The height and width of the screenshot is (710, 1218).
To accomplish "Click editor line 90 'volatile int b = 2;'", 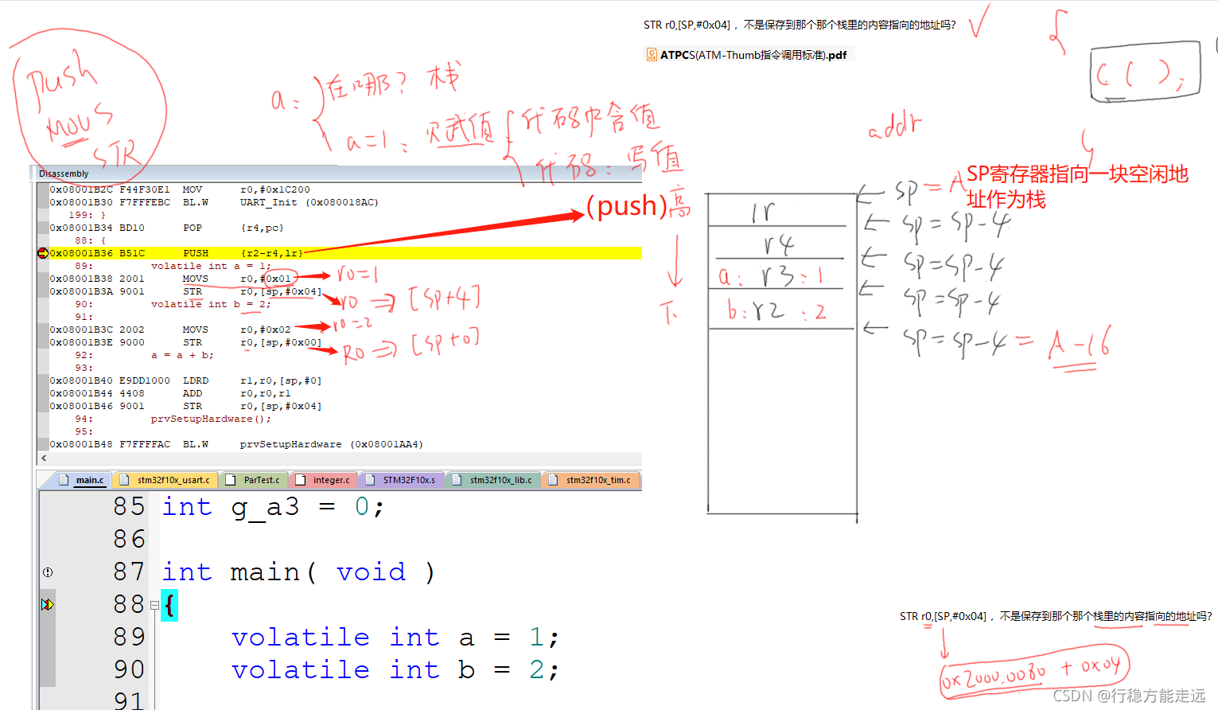I will pyautogui.click(x=395, y=670).
